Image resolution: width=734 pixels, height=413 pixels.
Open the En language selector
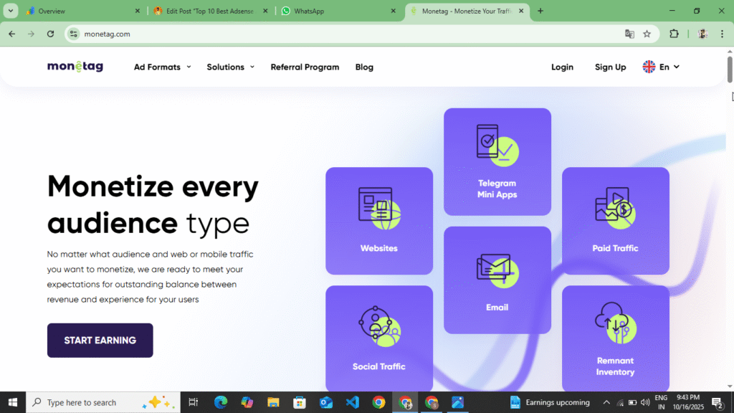pyautogui.click(x=660, y=67)
